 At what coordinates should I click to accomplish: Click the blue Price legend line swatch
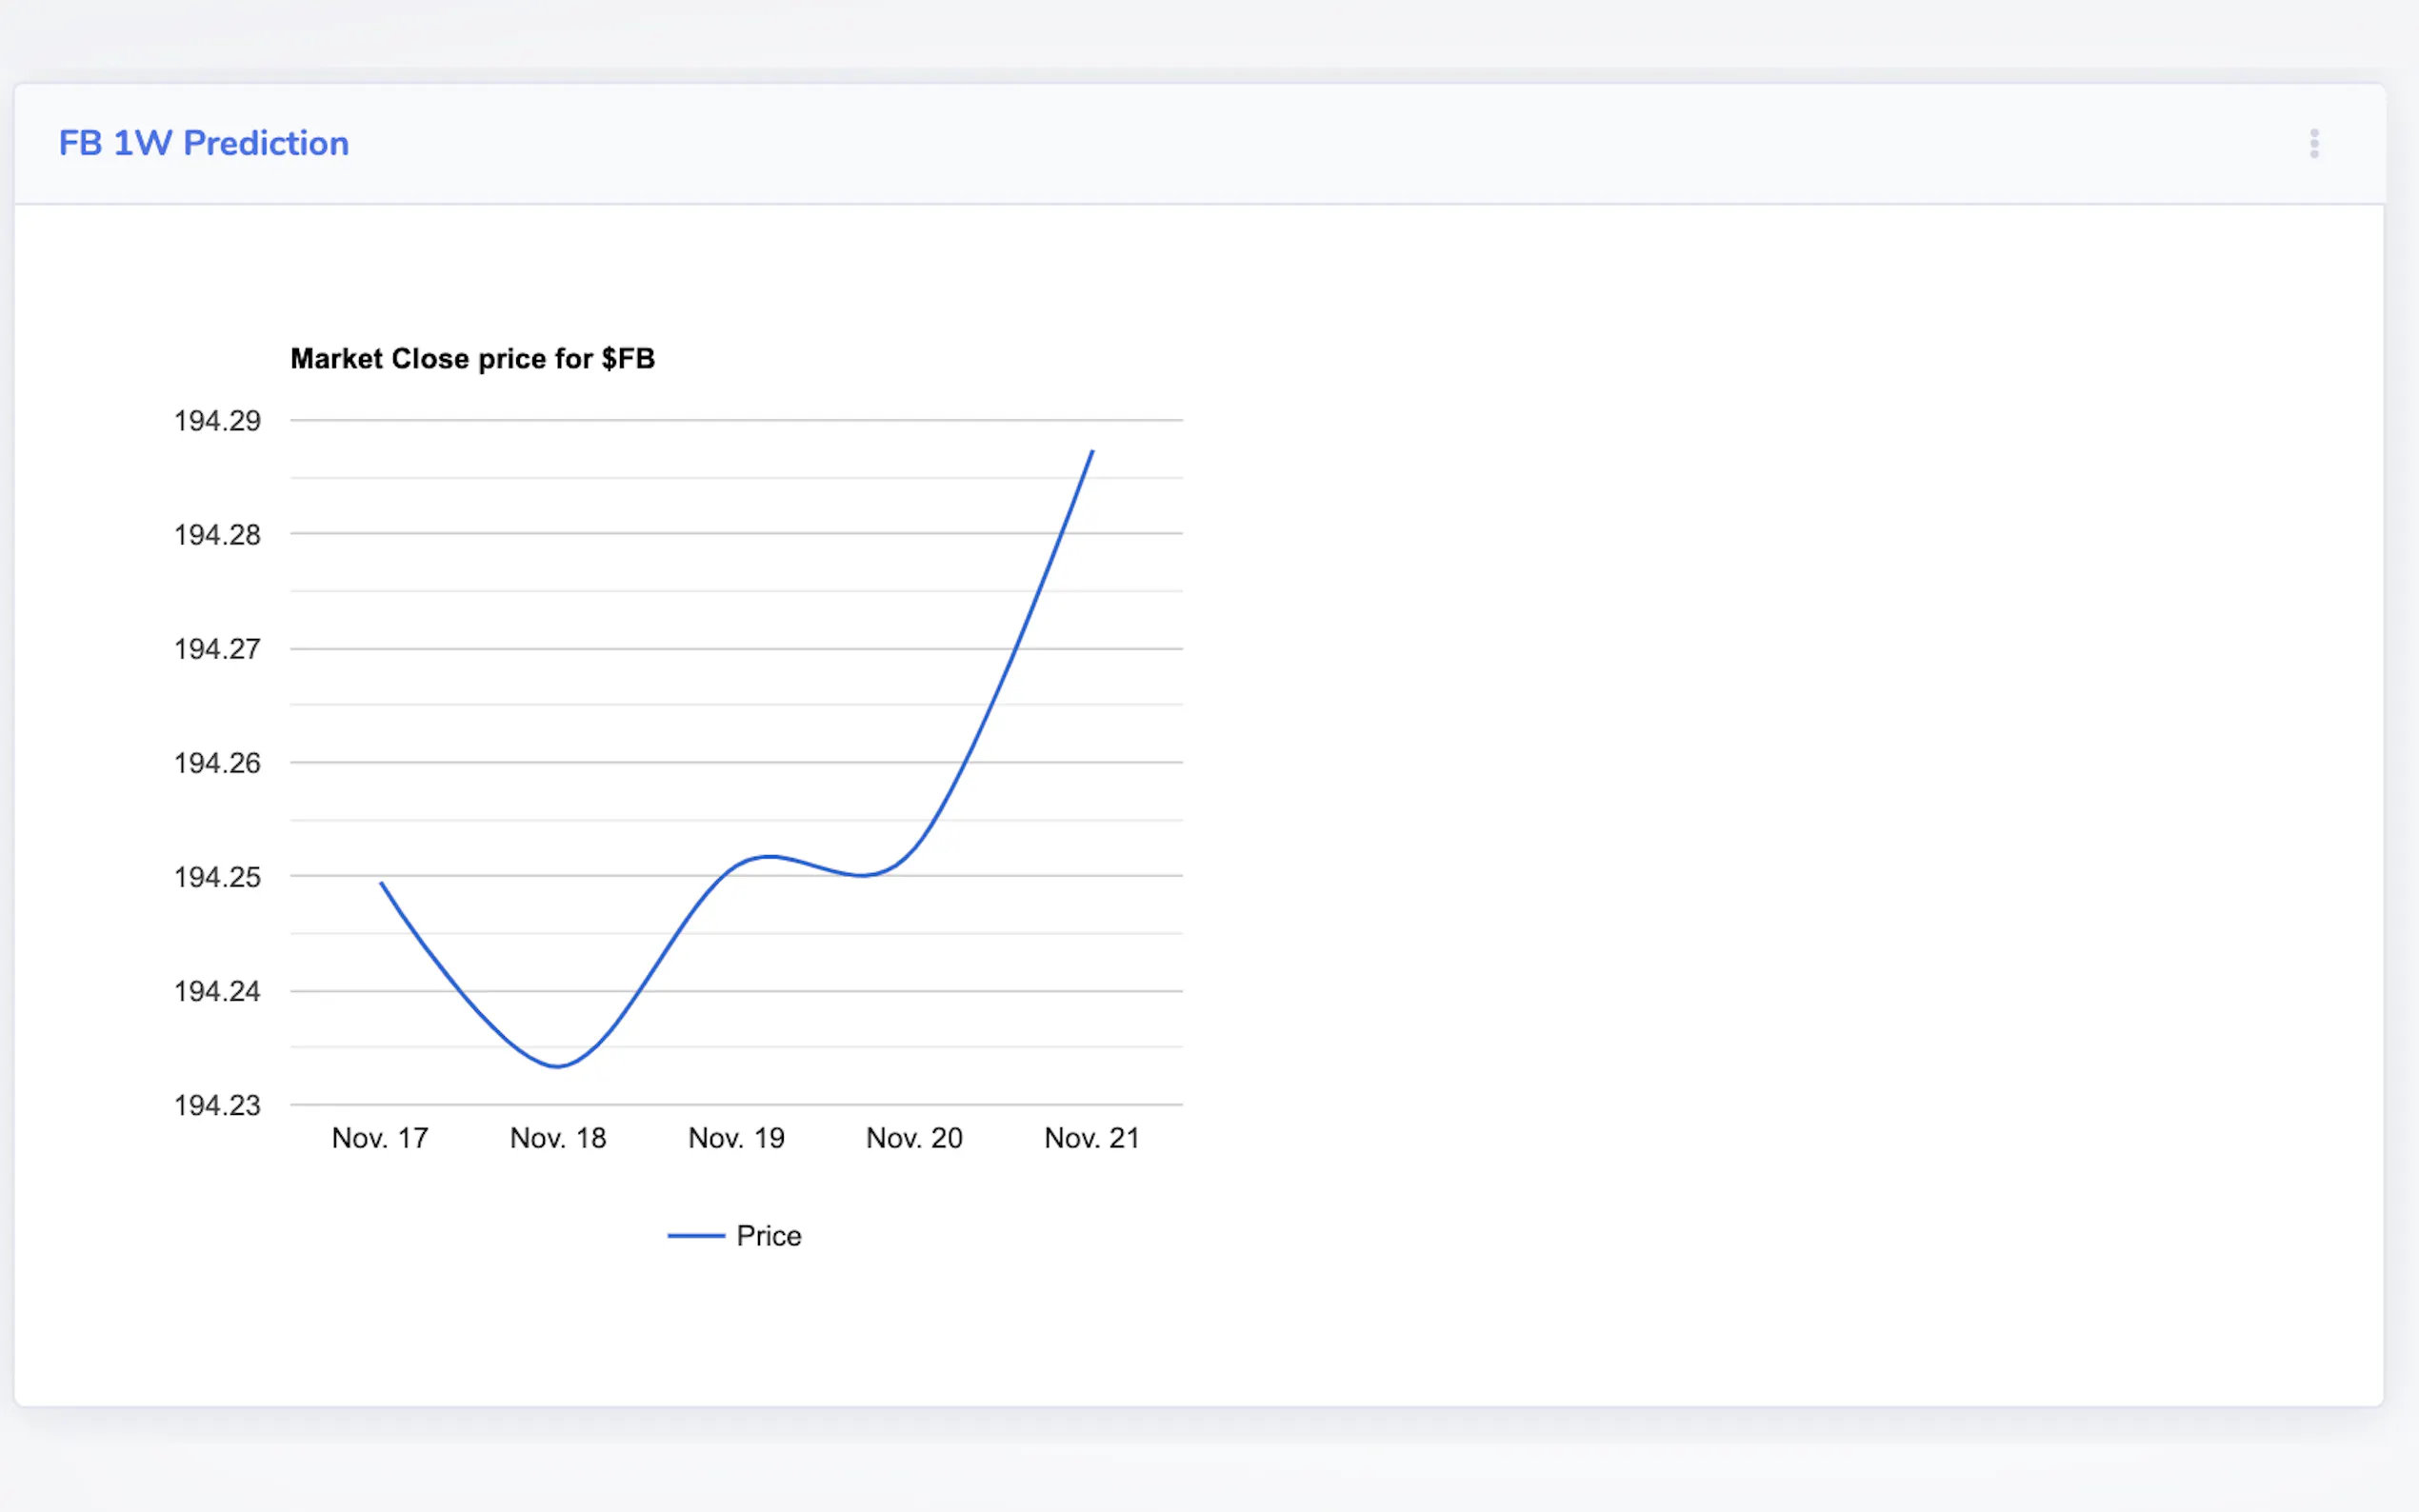[696, 1236]
